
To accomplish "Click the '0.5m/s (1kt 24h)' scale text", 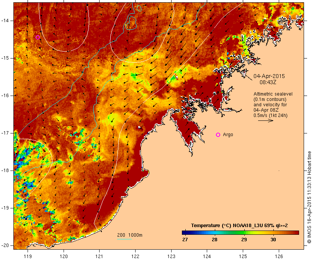I will pos(270,115).
